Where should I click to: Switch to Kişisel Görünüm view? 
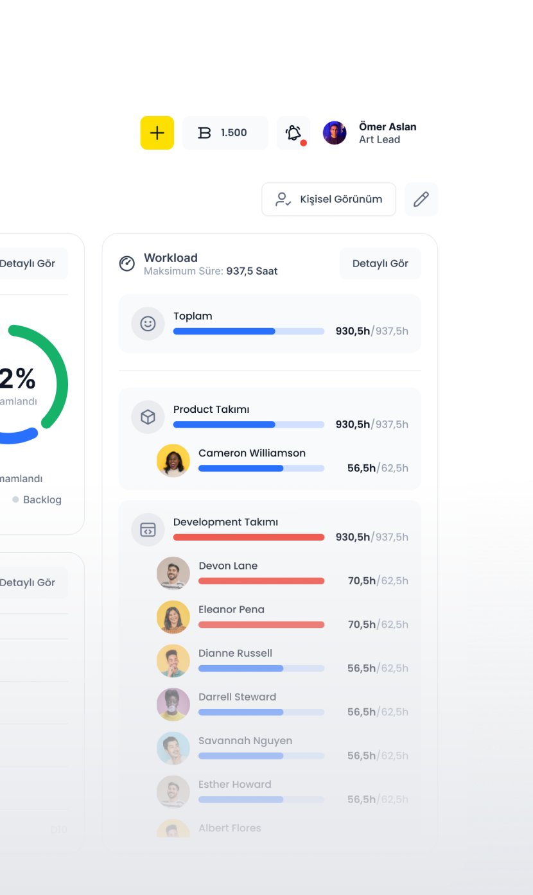(x=329, y=199)
